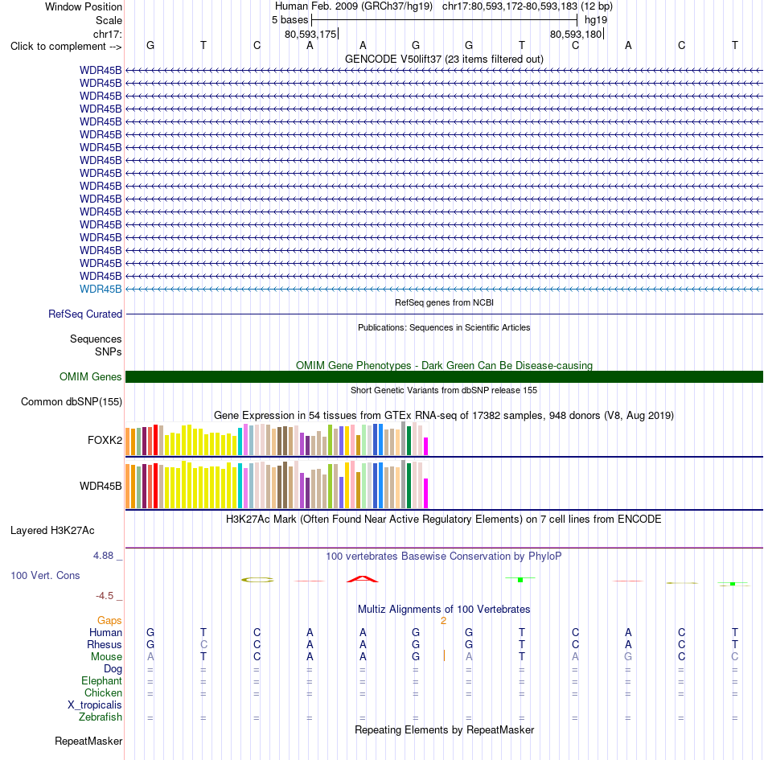Select the light-blue WDR45B transcript label

(101, 289)
